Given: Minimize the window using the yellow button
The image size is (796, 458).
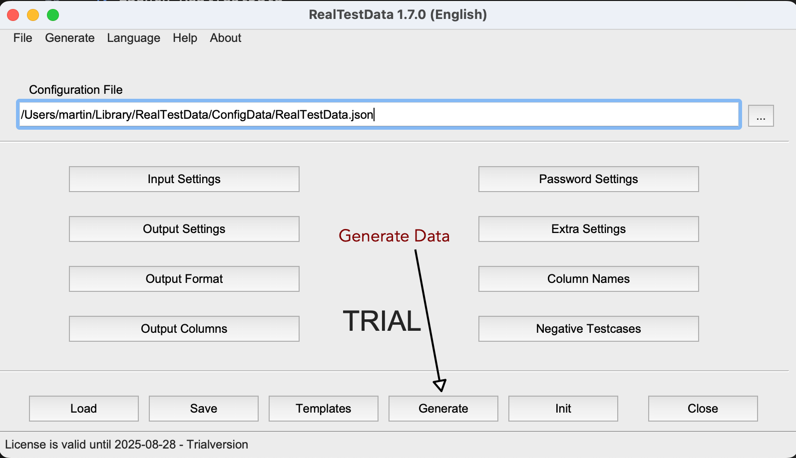Looking at the screenshot, I should point(33,15).
